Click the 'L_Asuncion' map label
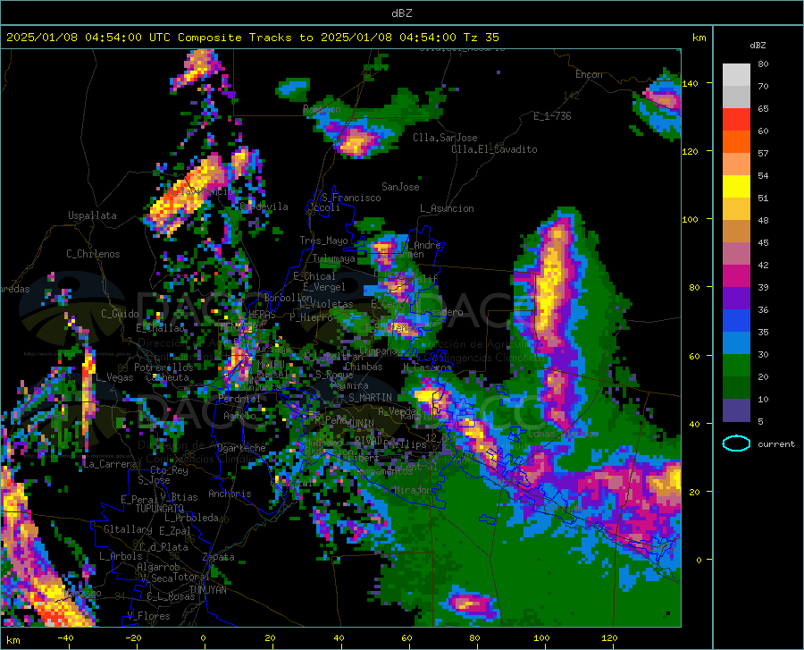The image size is (804, 650). 447,208
